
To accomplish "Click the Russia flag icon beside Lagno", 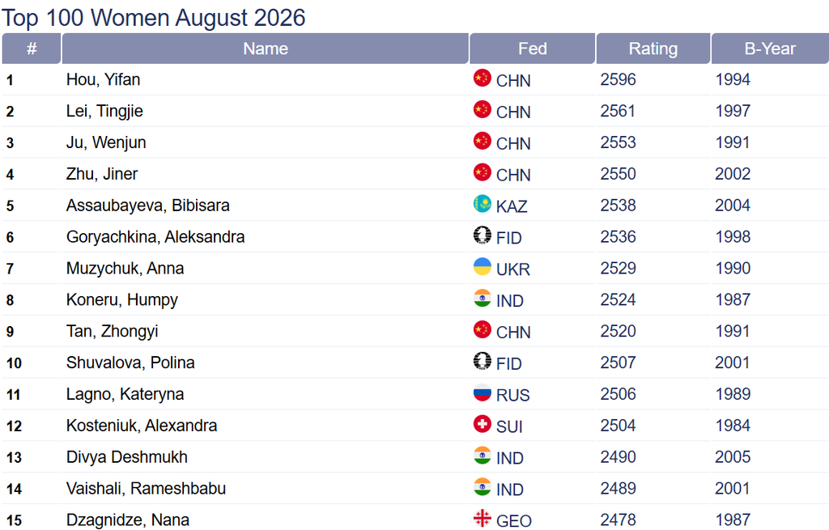I will tap(483, 392).
